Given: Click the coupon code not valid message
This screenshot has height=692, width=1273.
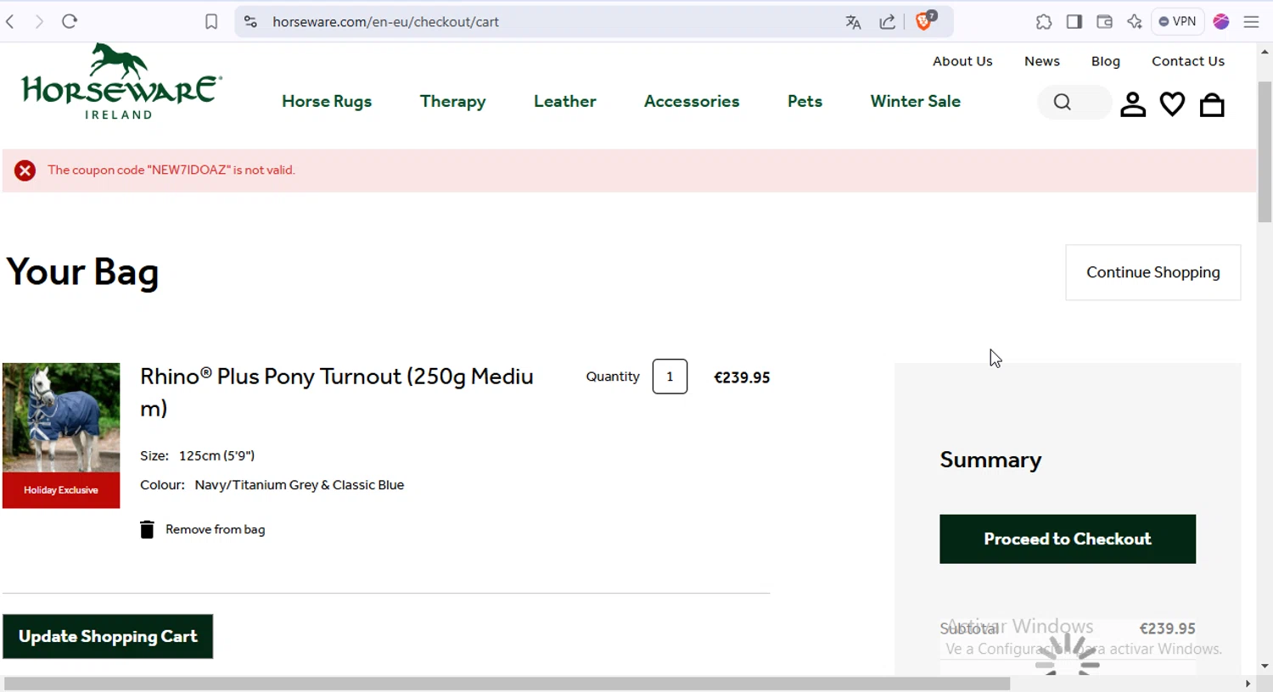Looking at the screenshot, I should point(171,170).
